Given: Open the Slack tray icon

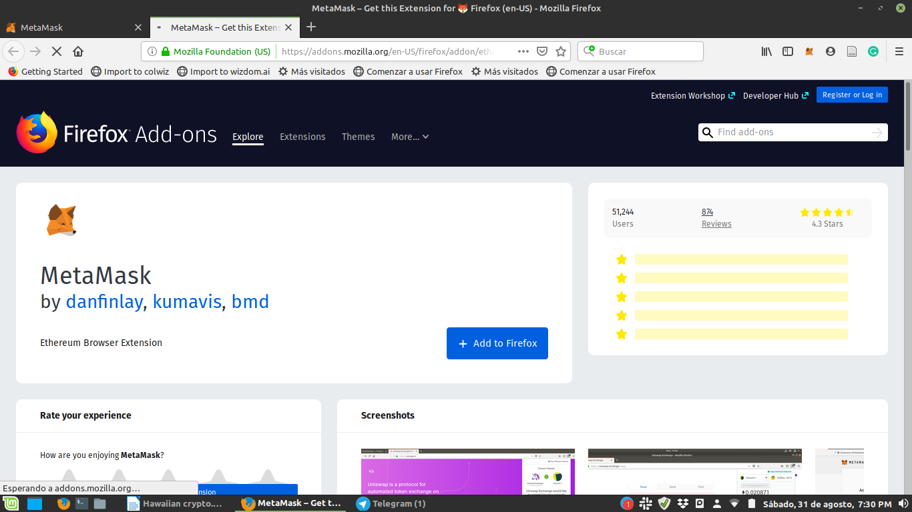Looking at the screenshot, I should pos(646,503).
